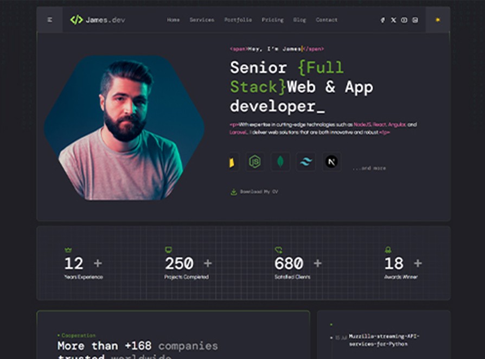The height and width of the screenshot is (359, 485).
Task: Click the Instagram icon in the header
Action: pyautogui.click(x=415, y=20)
